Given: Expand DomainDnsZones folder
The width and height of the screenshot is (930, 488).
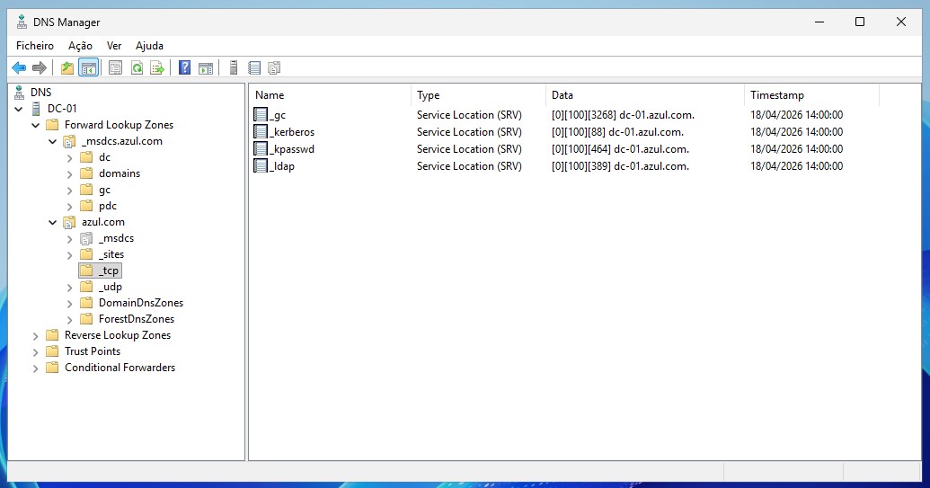Looking at the screenshot, I should coord(69,304).
